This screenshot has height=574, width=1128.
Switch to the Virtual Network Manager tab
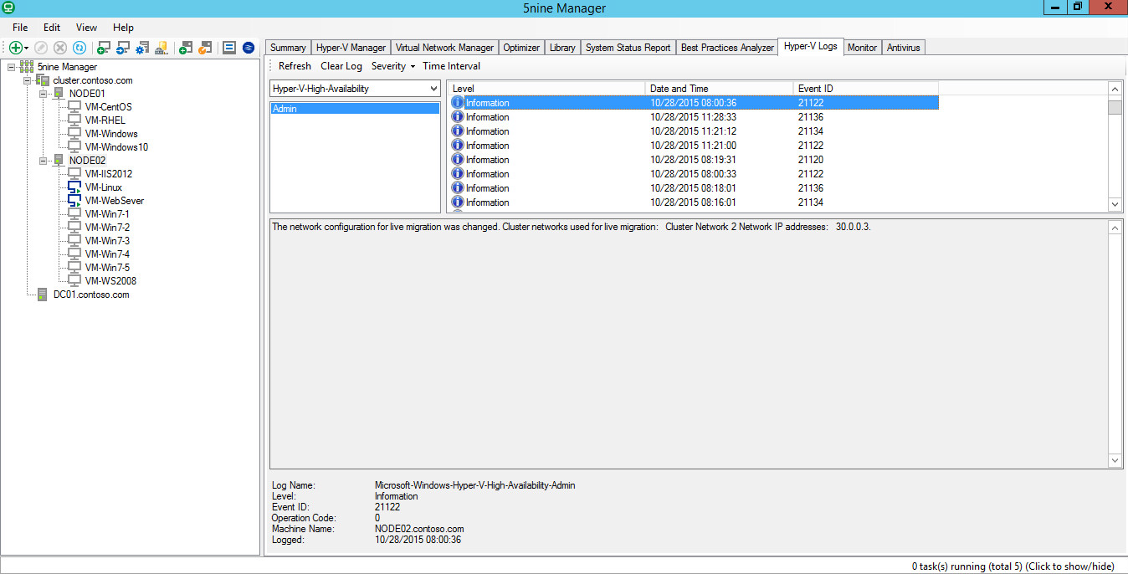coord(444,48)
